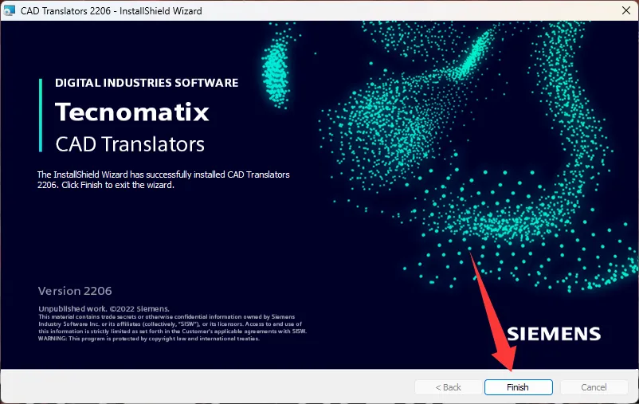Click the disabled Back button
This screenshot has width=639, height=404.
coord(449,387)
